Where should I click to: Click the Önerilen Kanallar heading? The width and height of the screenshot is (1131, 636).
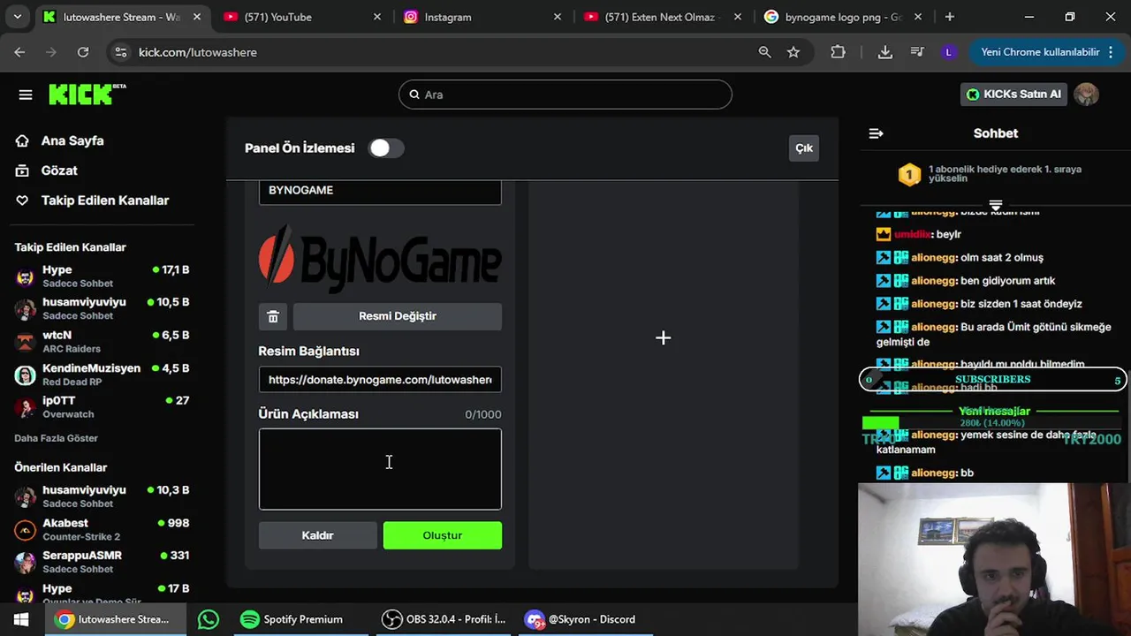point(60,467)
